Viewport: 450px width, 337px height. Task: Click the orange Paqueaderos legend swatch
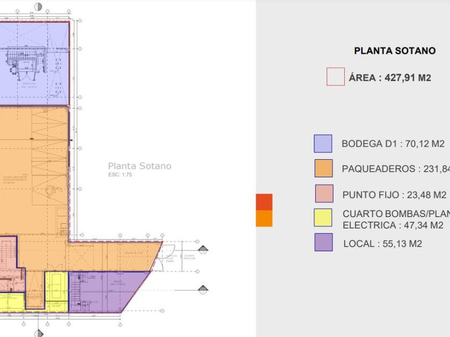[324, 168]
